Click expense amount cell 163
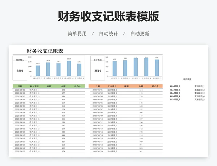This screenshot has height=166, width=217. click(141, 106)
